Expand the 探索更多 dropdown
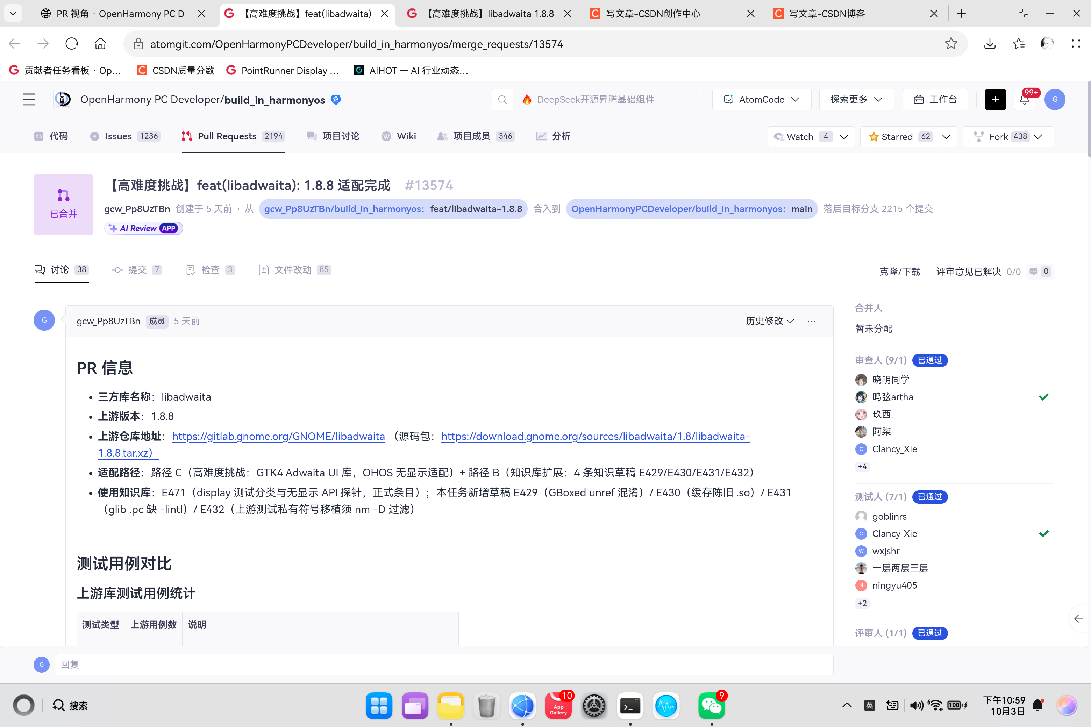The height and width of the screenshot is (727, 1091). [856, 100]
